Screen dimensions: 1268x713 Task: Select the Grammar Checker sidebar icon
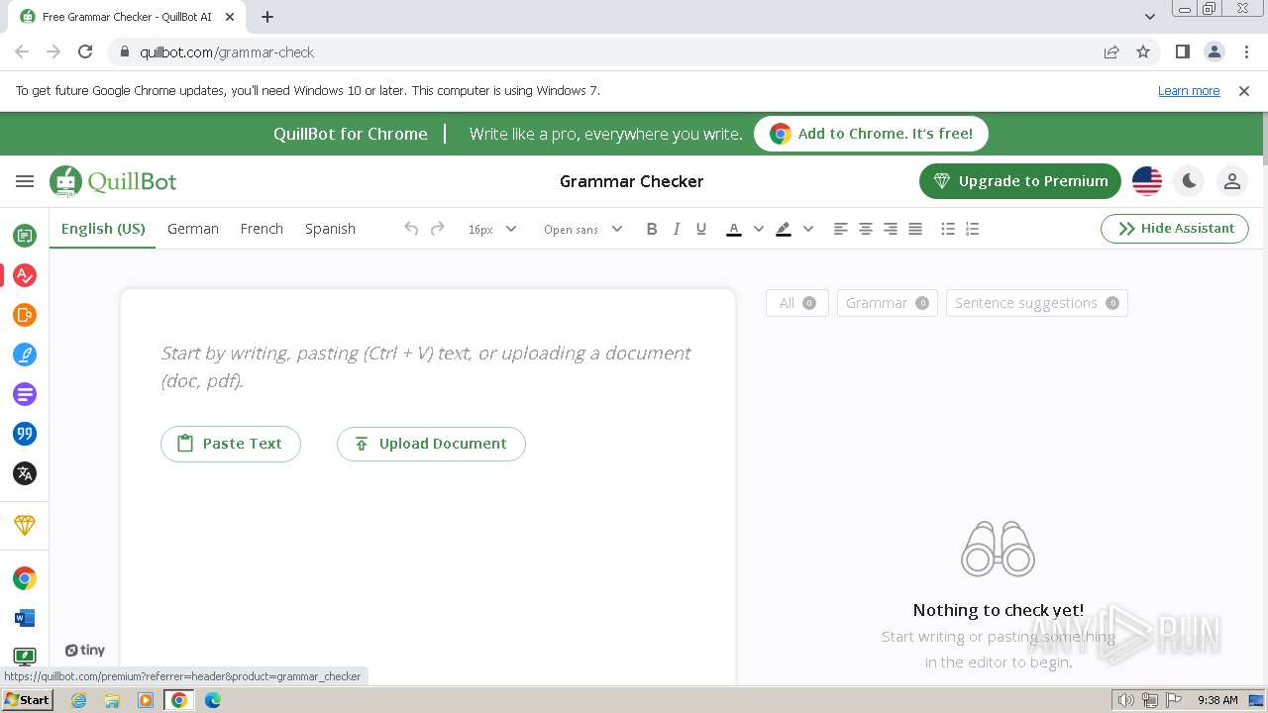pos(25,275)
